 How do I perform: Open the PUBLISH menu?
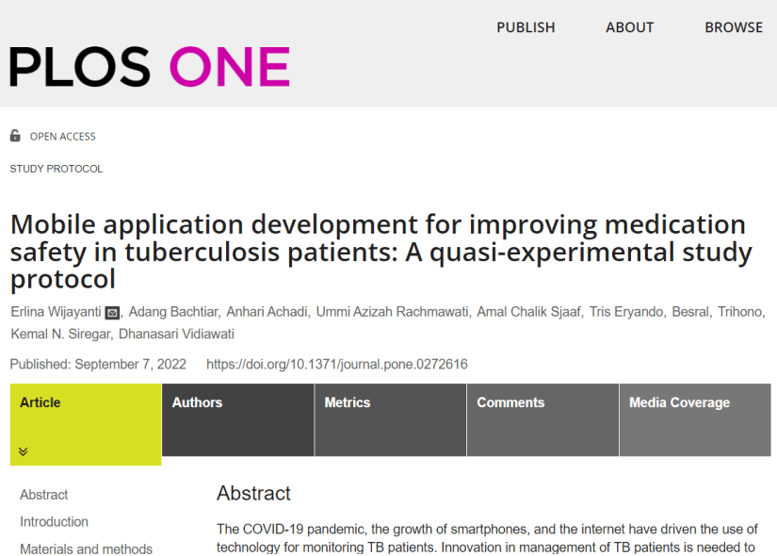click(526, 27)
